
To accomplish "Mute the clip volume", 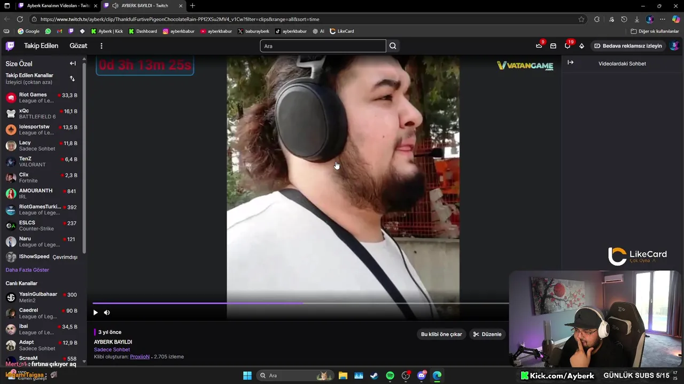I will [107, 313].
